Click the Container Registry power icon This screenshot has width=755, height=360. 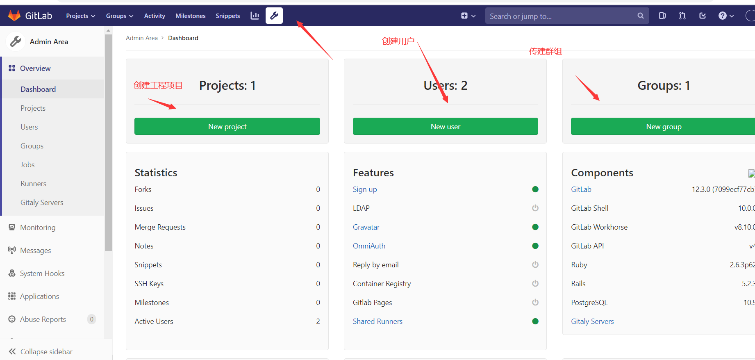click(x=535, y=283)
